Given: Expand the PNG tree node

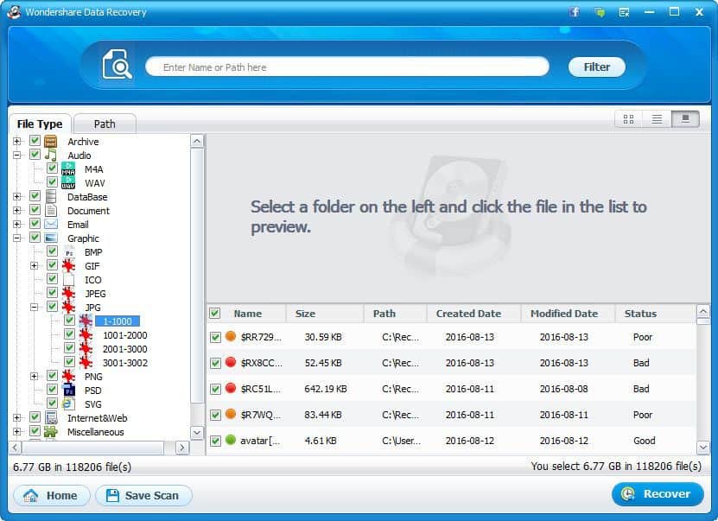Looking at the screenshot, I should (x=35, y=377).
